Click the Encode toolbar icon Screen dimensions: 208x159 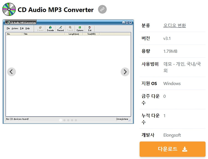click(50, 29)
